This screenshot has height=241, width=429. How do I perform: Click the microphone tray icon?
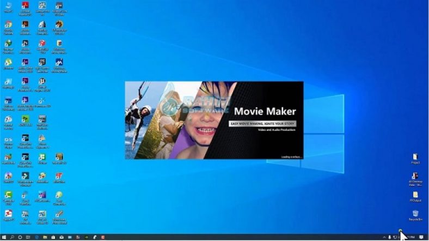(x=390, y=237)
